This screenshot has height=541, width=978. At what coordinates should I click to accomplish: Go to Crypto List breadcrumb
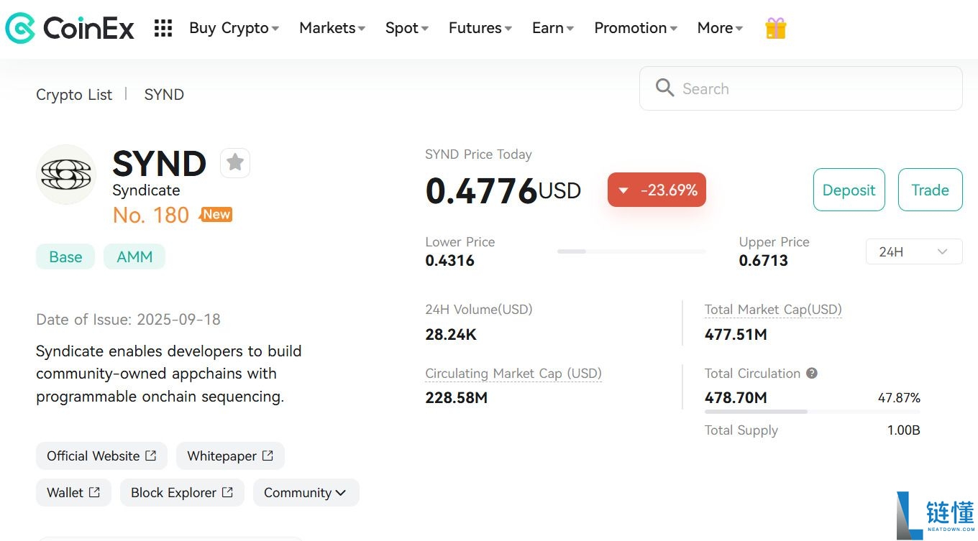(x=74, y=95)
